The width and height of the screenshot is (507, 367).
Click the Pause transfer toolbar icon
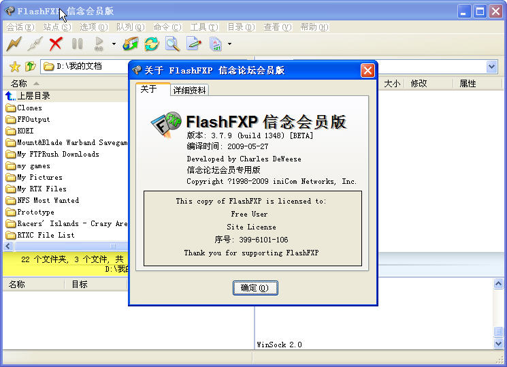tap(77, 44)
